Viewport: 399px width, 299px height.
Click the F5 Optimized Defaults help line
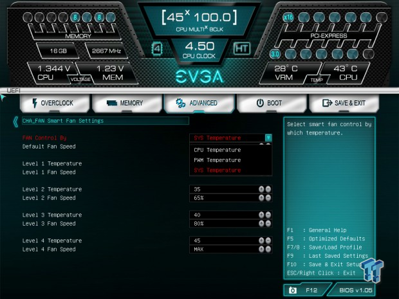(x=326, y=239)
